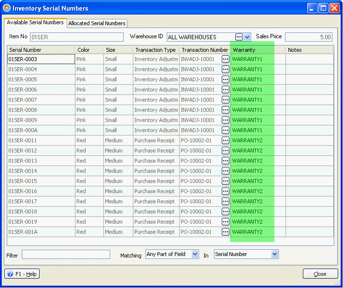Image resolution: width=343 pixels, height=288 pixels.
Task: Close window with red X button
Action: coord(334,8)
